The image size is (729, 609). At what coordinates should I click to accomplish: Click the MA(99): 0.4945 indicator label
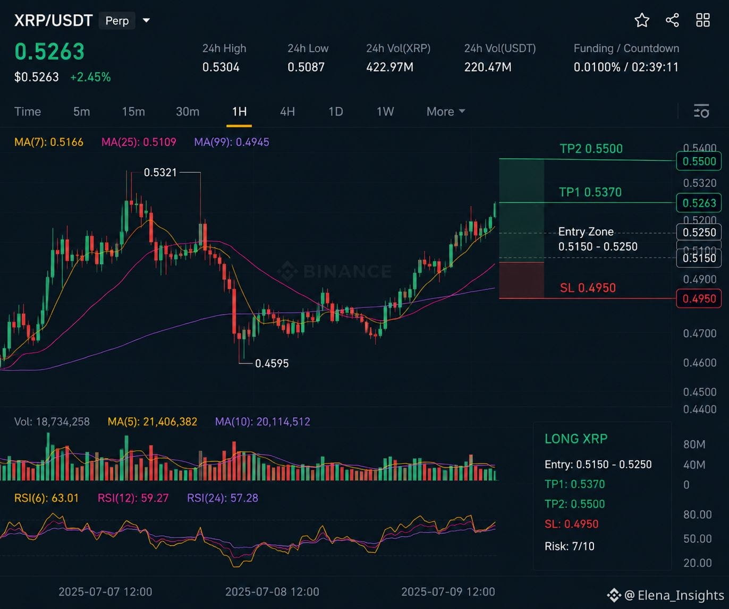232,142
